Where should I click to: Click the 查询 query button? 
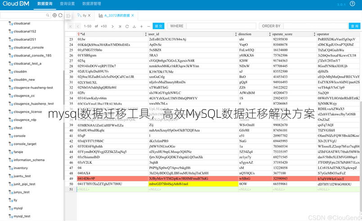click(x=354, y=26)
